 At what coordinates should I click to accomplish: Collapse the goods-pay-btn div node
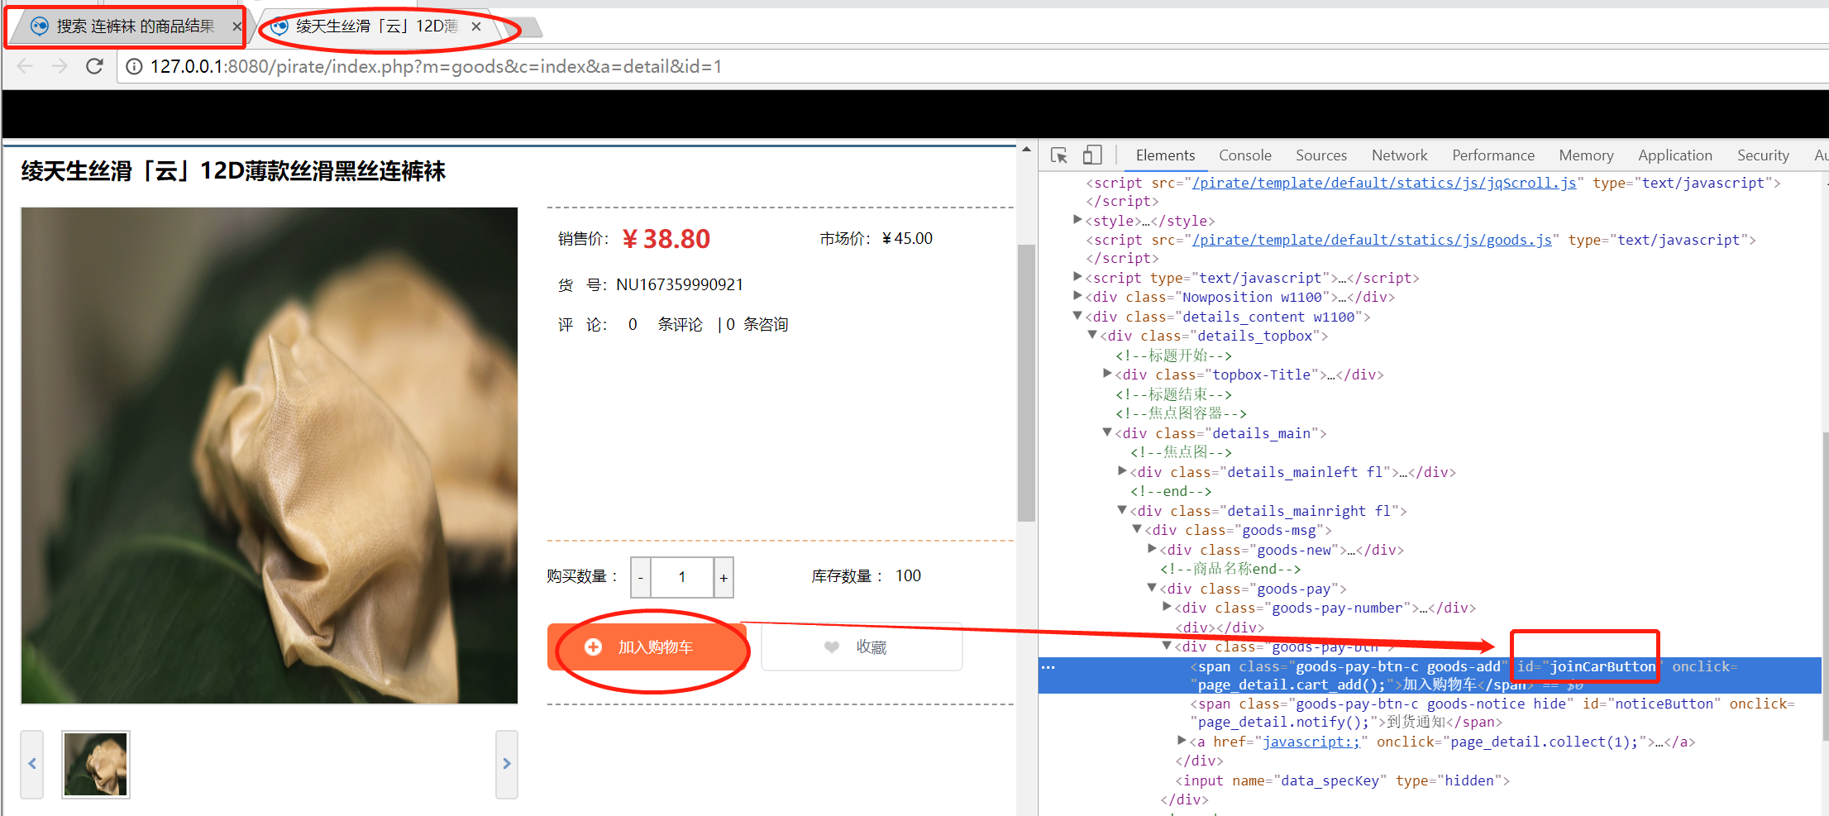click(x=1167, y=646)
